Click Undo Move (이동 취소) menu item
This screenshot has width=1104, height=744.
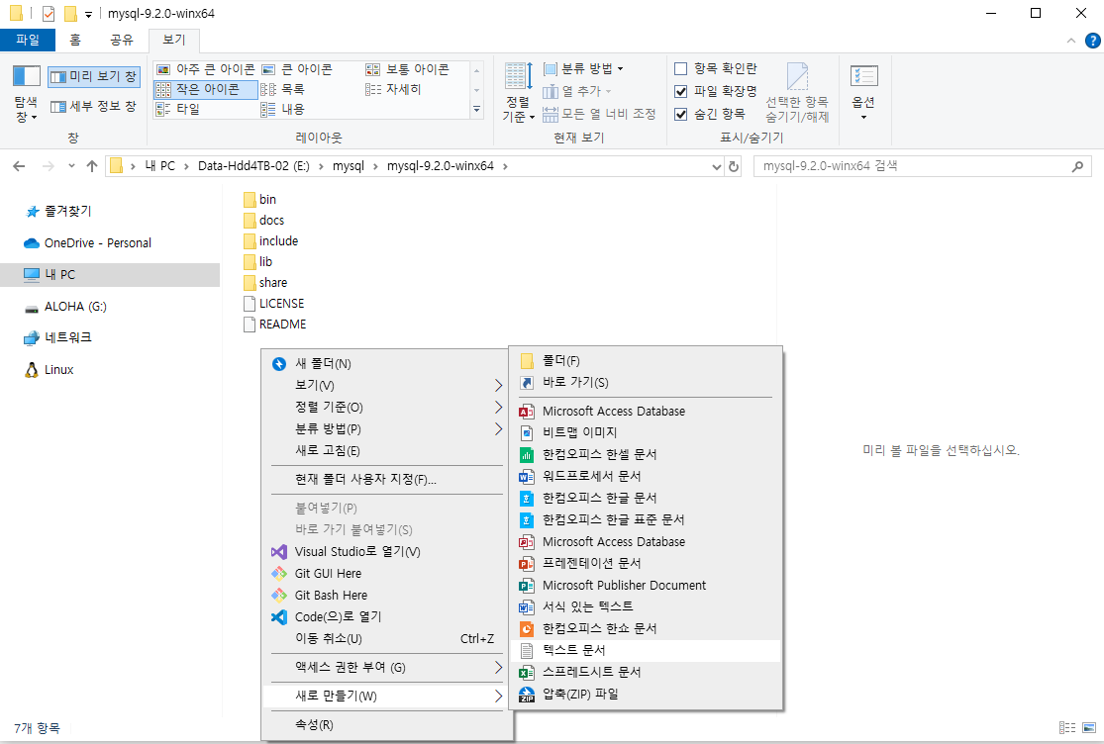tap(386, 638)
